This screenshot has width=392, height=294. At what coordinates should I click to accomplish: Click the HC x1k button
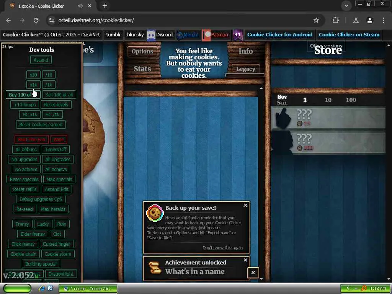pos(30,115)
